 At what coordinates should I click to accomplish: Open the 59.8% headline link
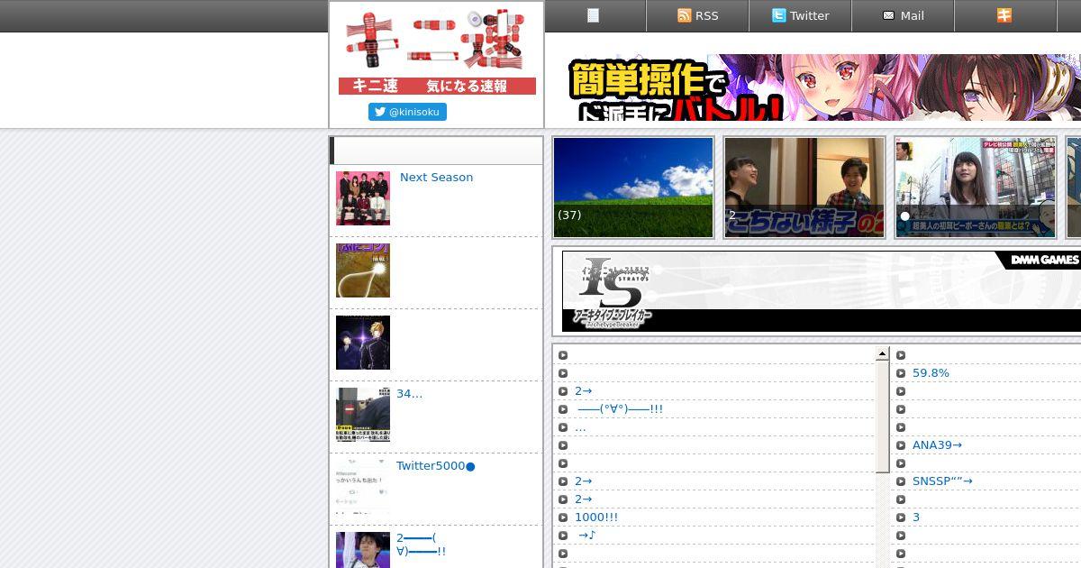coord(931,373)
